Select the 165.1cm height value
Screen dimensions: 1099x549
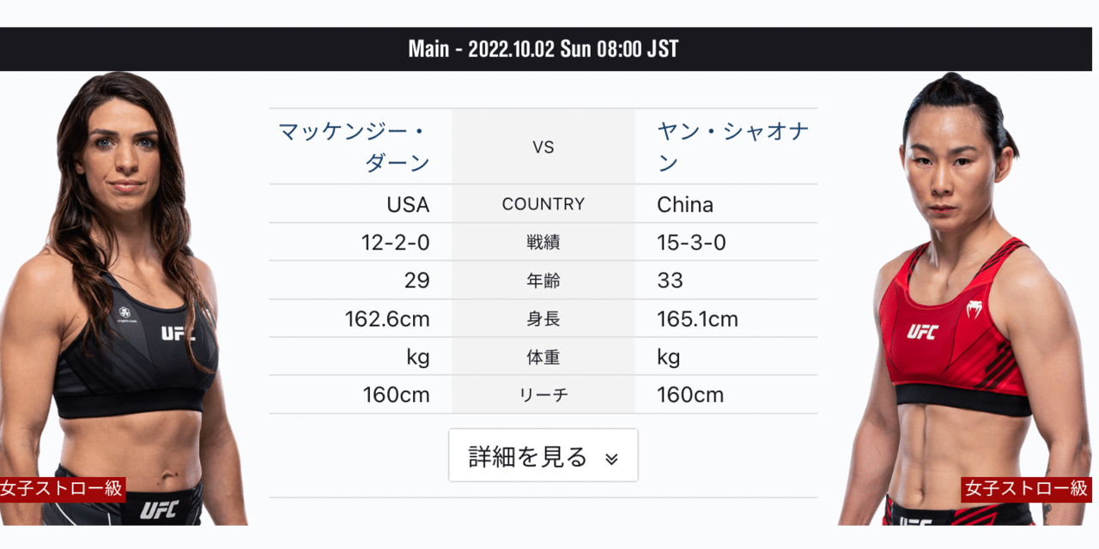696,318
